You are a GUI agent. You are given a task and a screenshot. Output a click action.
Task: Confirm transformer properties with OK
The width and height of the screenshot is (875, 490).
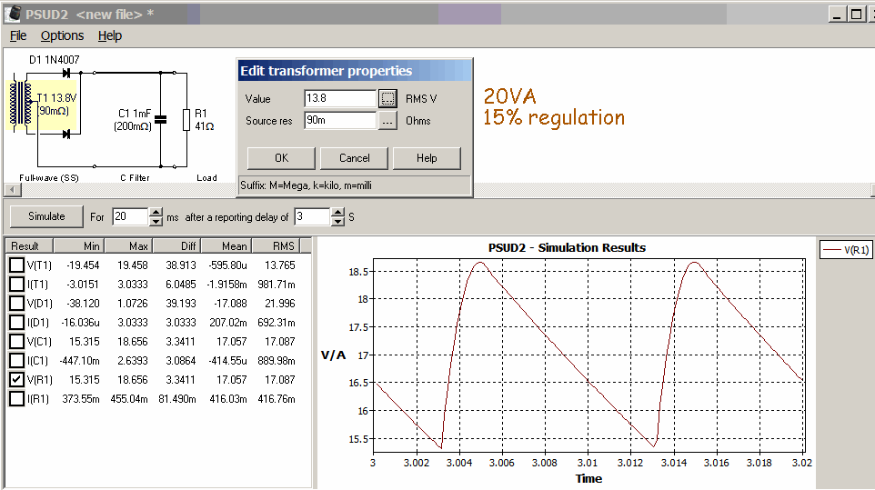tap(281, 158)
